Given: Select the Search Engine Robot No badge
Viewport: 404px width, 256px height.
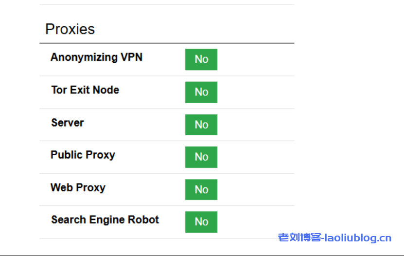Looking at the screenshot, I should click(x=201, y=222).
